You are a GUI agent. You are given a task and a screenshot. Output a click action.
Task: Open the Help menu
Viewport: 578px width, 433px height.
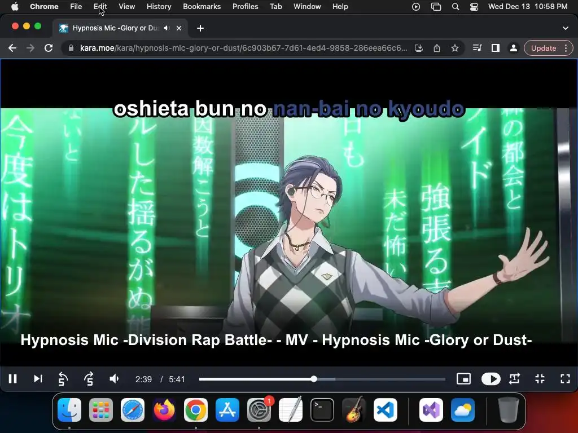click(x=340, y=7)
